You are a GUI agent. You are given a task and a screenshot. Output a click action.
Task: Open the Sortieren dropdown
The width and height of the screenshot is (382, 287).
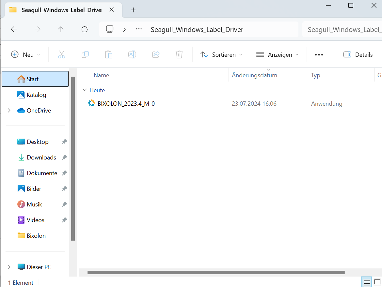[221, 54]
